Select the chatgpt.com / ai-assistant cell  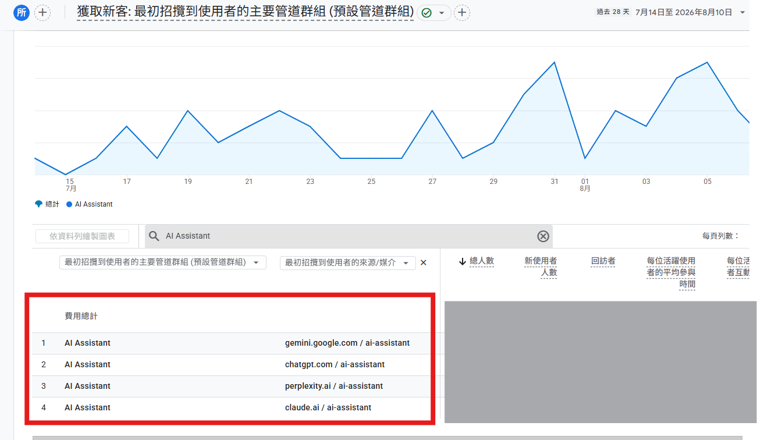(335, 364)
